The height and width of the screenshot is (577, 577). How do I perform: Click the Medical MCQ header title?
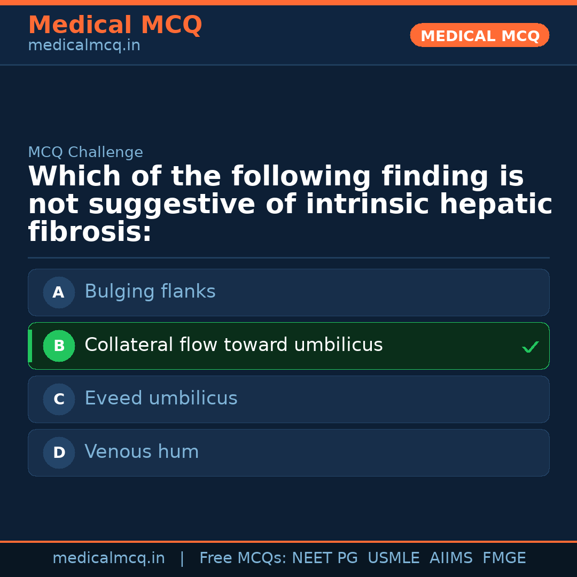pyautogui.click(x=115, y=25)
